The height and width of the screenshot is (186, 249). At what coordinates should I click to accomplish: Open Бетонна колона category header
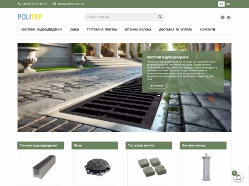(x=203, y=146)
